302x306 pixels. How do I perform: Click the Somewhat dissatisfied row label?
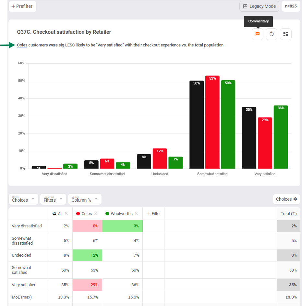pos(22,241)
